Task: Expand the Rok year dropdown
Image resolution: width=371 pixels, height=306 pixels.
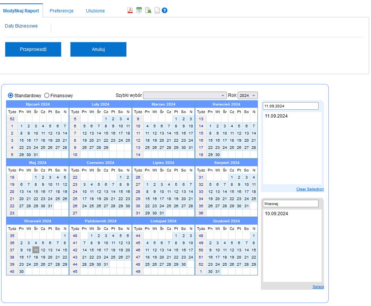Action: click(x=248, y=95)
